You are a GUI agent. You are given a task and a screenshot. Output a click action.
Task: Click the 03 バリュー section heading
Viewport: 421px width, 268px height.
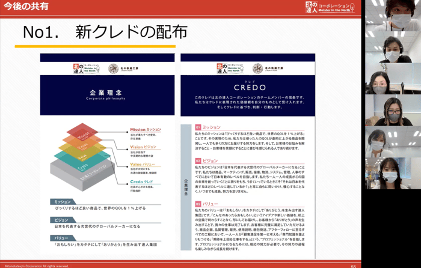(206, 204)
